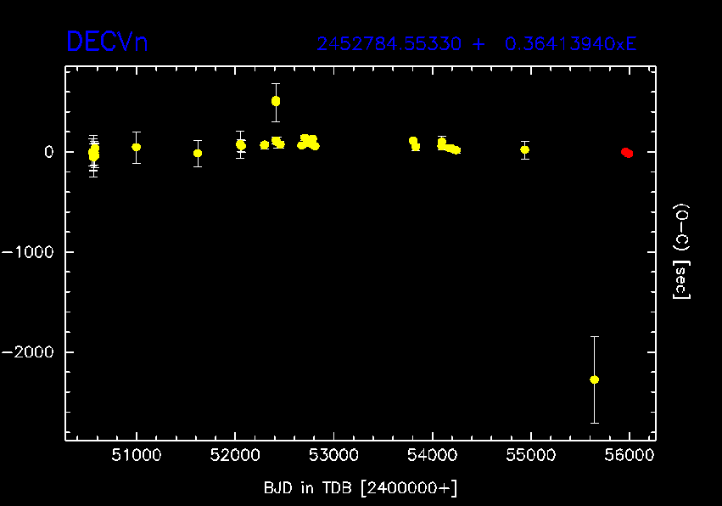Image resolution: width=722 pixels, height=506 pixels.
Task: Select the red data point near 56000
Action: (627, 153)
